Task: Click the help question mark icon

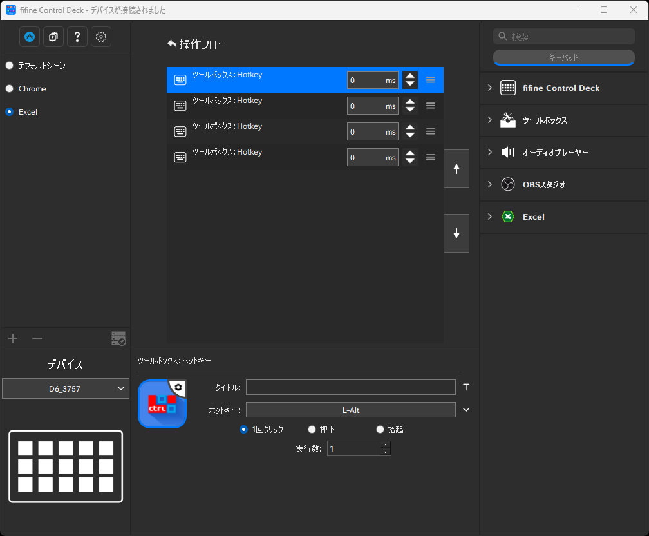Action: [77, 37]
